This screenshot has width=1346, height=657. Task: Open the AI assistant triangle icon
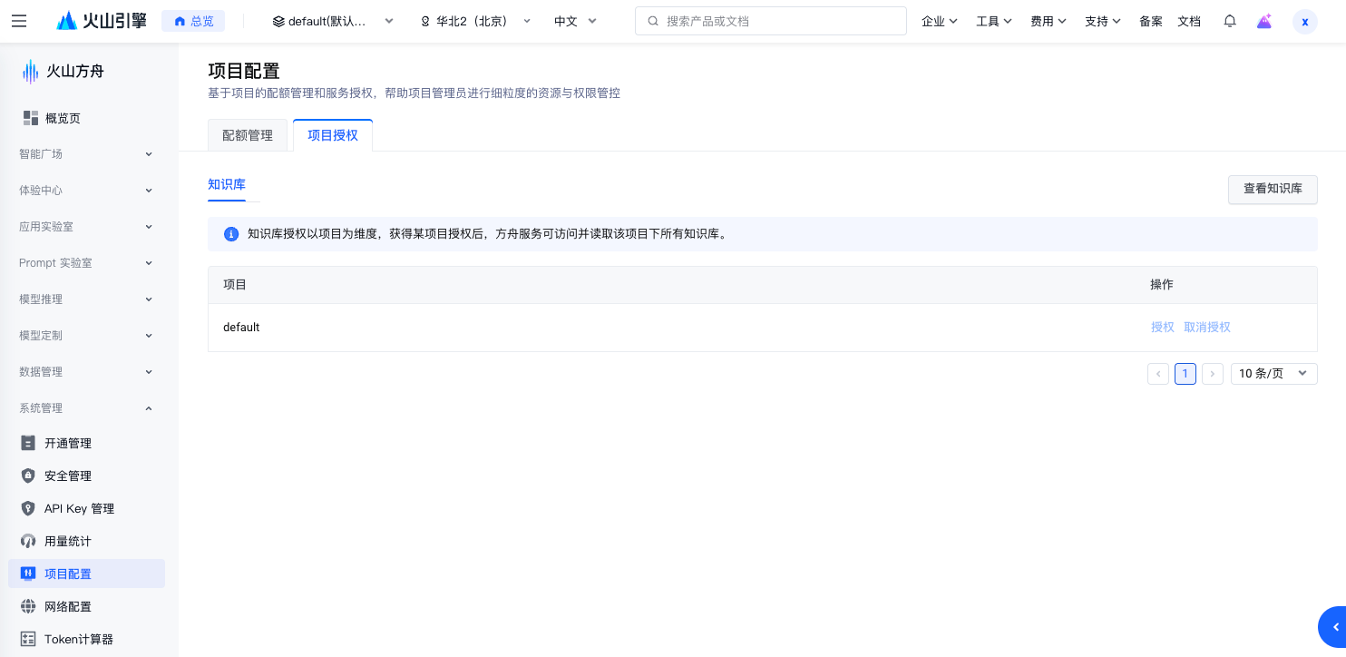pos(1264,21)
